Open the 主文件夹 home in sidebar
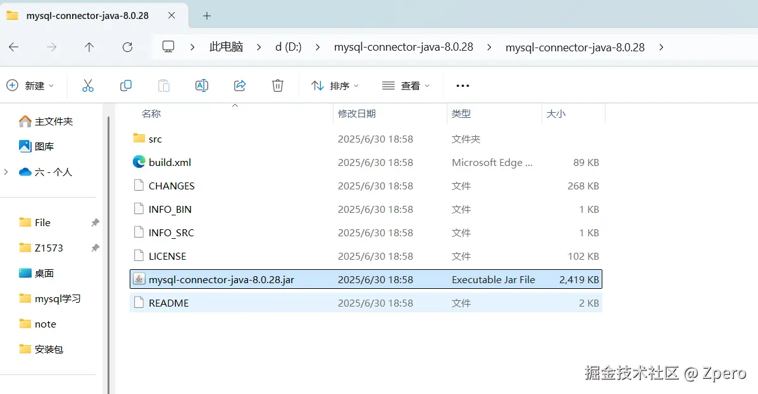The image size is (758, 394). (x=46, y=121)
